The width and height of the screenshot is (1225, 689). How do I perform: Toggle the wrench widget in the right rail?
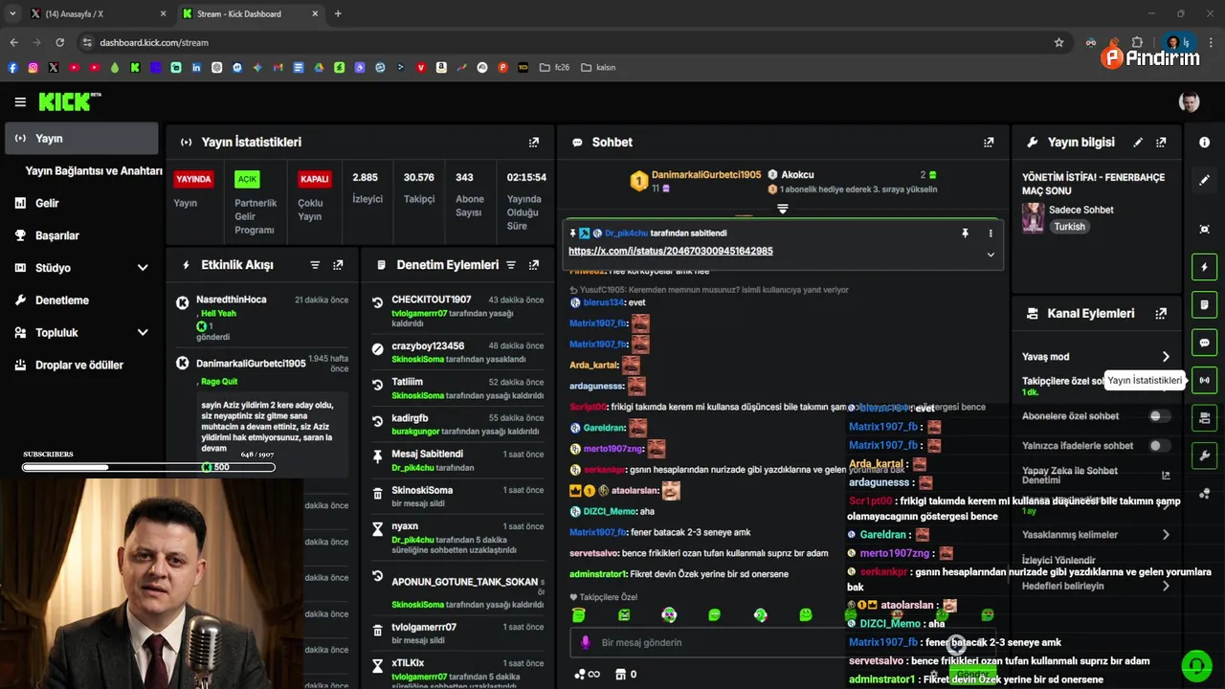tap(1204, 456)
